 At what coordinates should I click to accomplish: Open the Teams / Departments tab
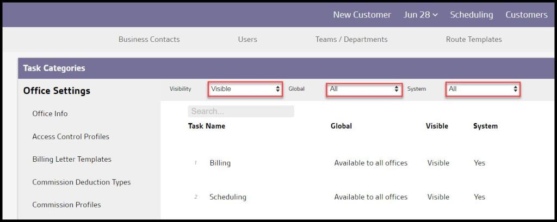(x=351, y=39)
